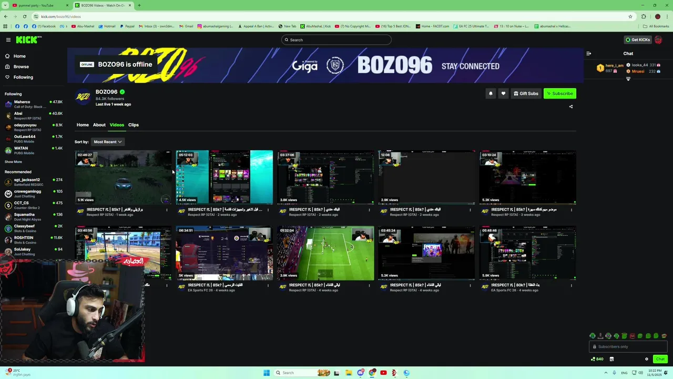Click the Gift Subs button
This screenshot has height=379, width=673.
[x=526, y=94]
